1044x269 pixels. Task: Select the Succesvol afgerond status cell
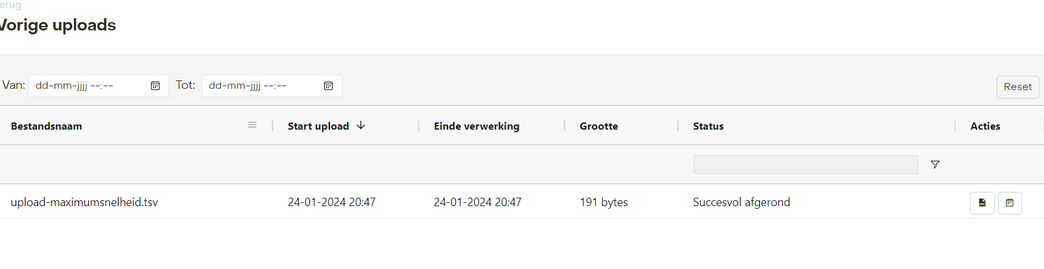741,202
